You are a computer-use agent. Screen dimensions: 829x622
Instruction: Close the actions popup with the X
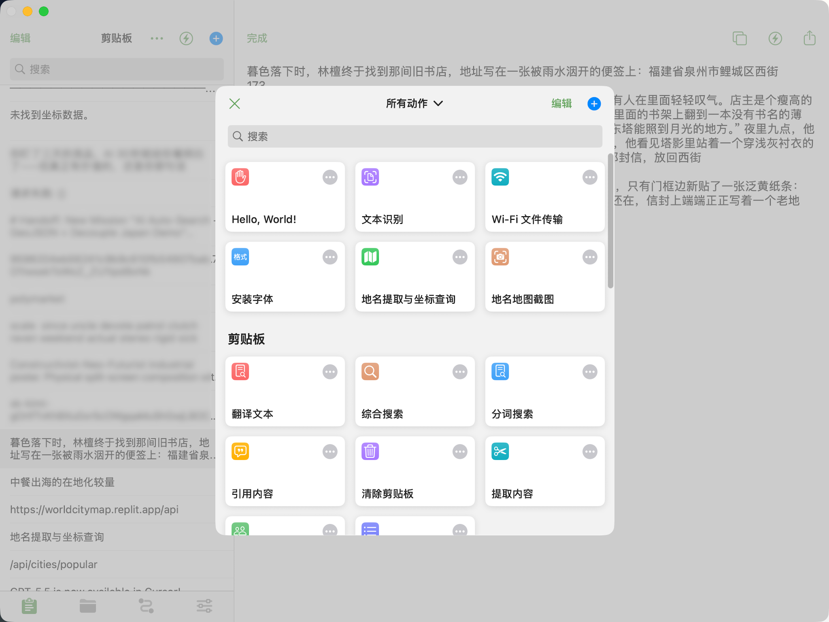[235, 104]
